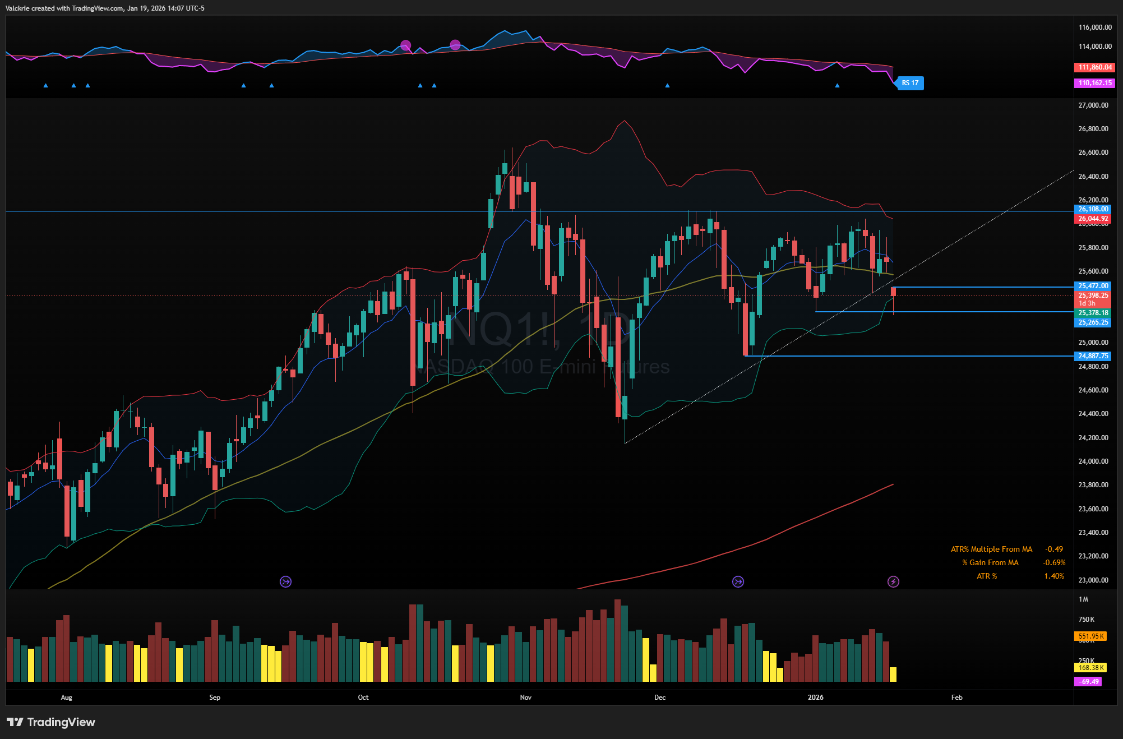Click the last yellow volume bar
Viewport: 1123px width, 739px height.
point(893,675)
